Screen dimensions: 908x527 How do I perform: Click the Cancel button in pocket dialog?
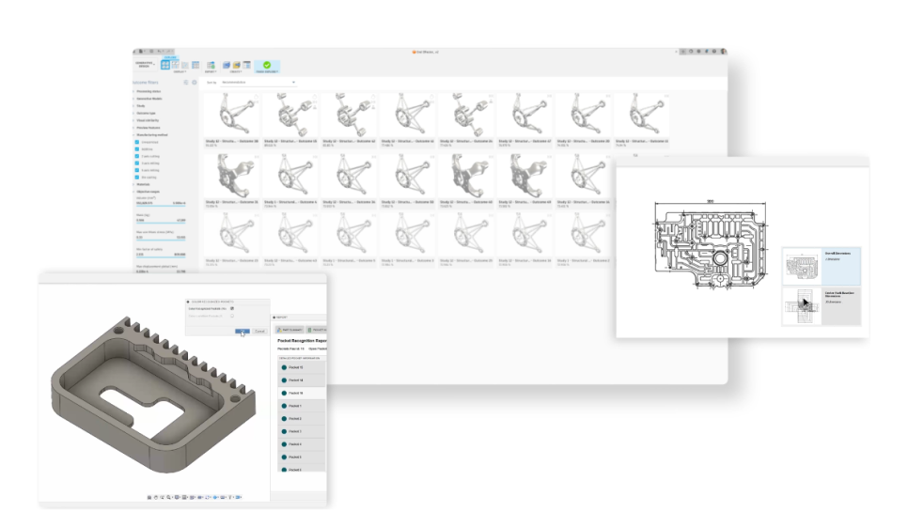[x=259, y=331]
